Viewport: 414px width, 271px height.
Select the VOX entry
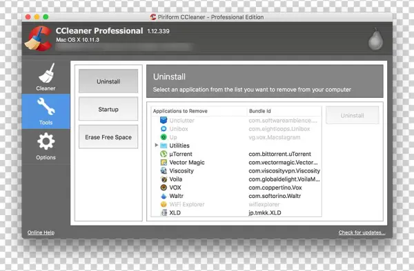pyautogui.click(x=175, y=188)
